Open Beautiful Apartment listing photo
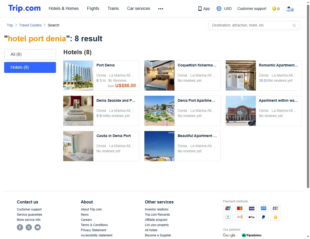 point(159,146)
